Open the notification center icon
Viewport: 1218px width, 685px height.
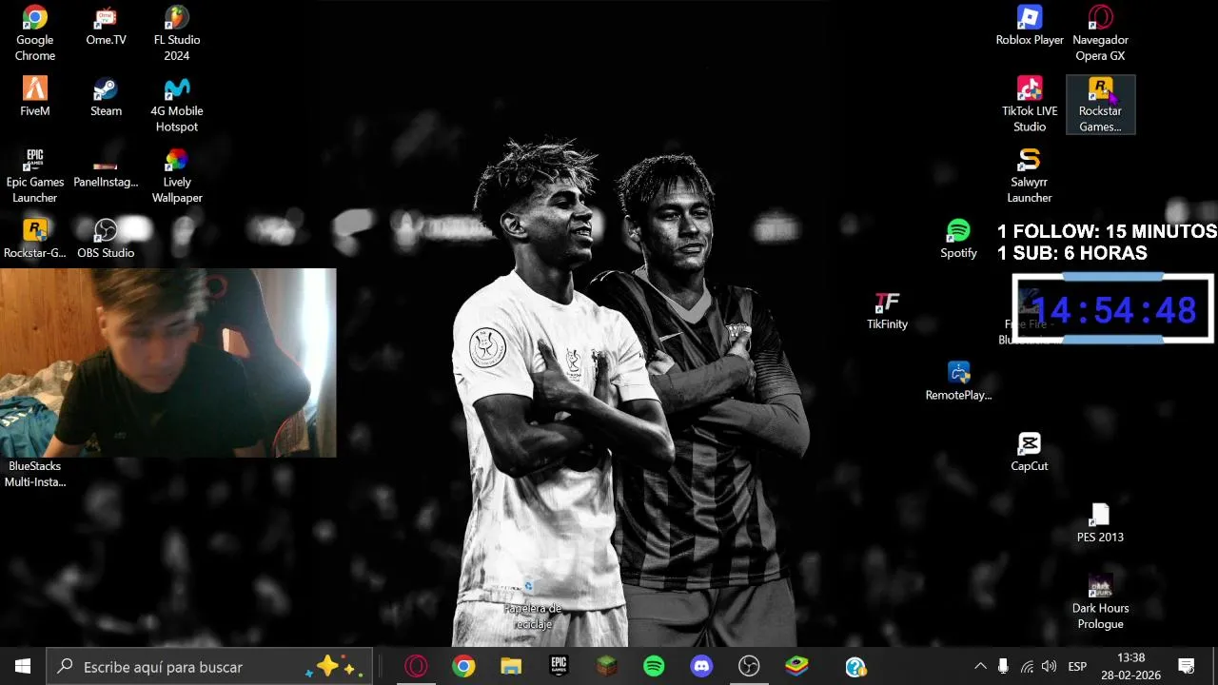1187,667
